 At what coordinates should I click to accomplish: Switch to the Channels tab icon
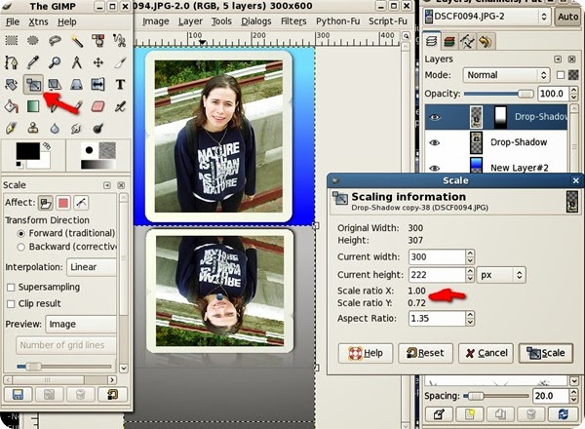coord(449,41)
